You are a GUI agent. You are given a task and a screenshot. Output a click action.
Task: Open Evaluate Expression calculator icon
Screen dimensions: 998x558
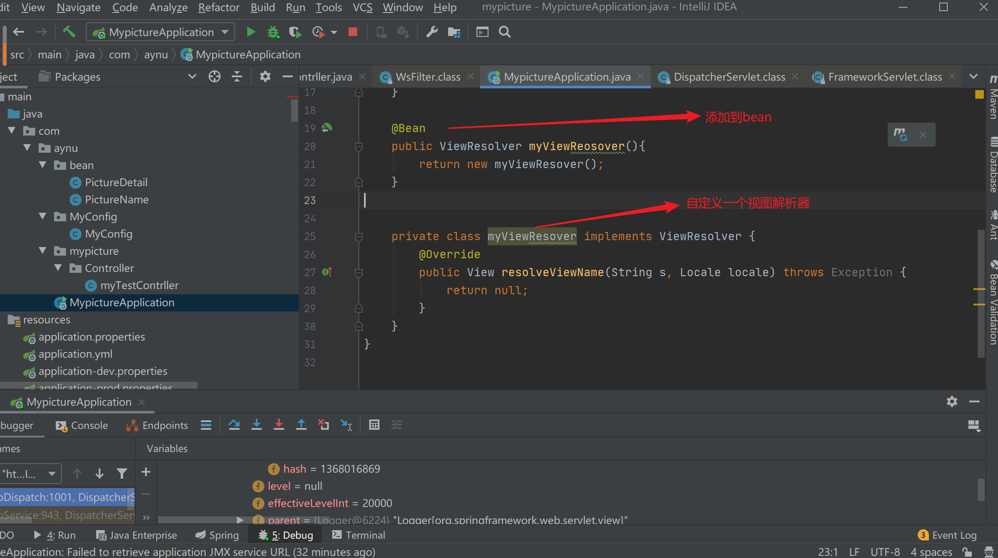[374, 425]
